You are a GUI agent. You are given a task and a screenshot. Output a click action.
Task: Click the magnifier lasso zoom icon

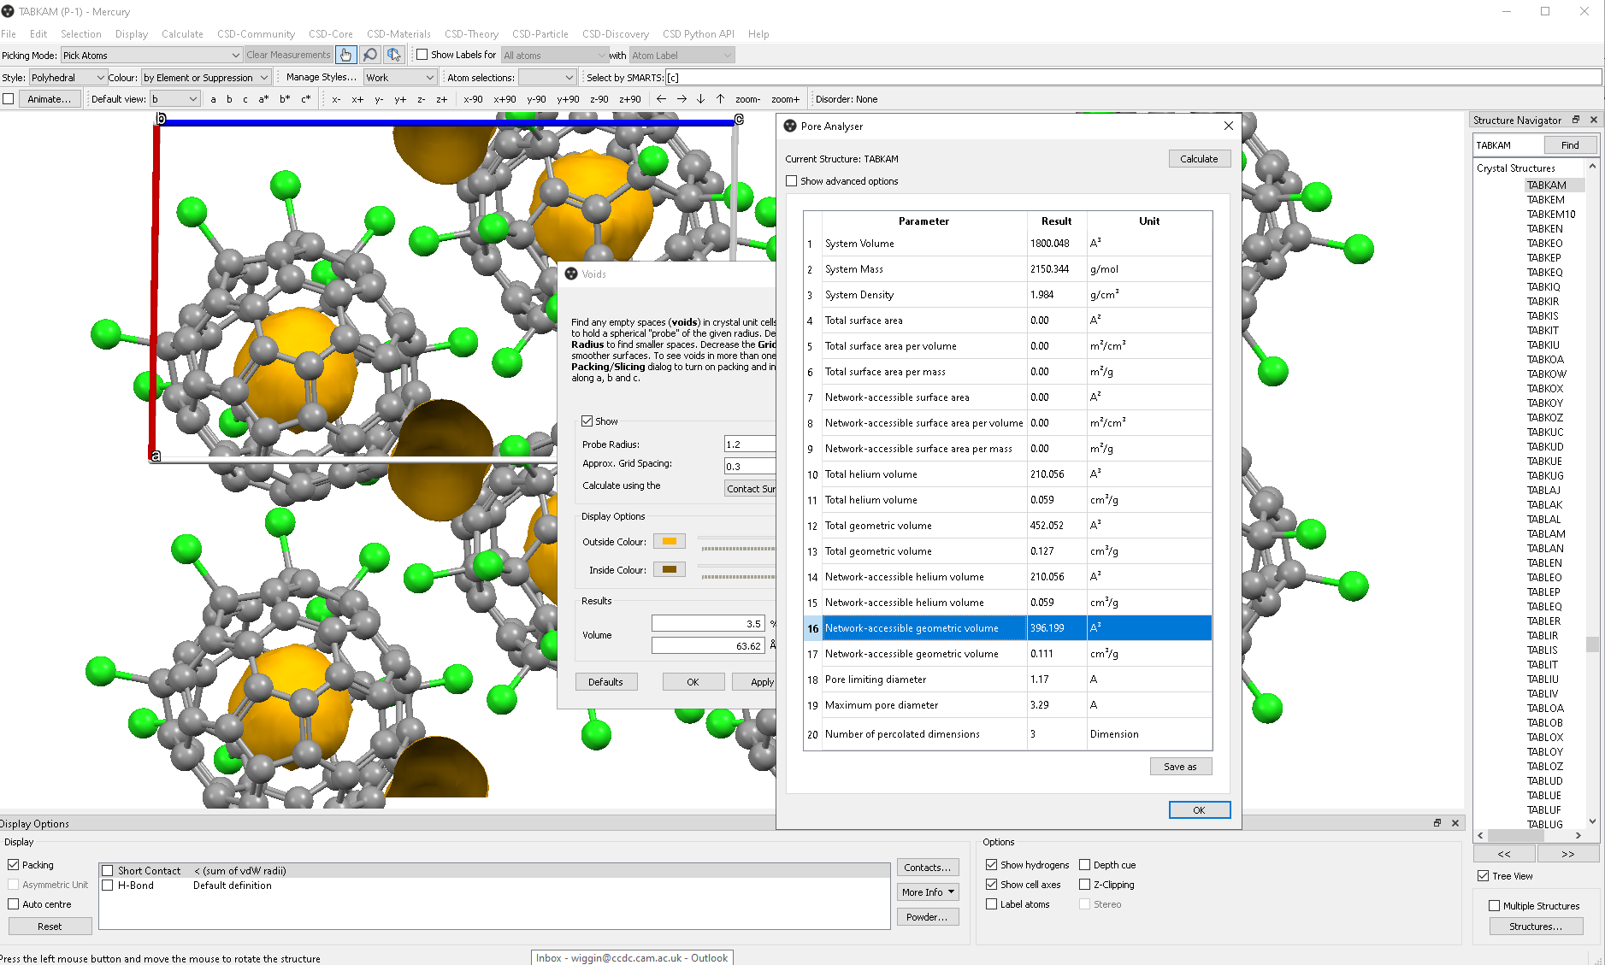coord(369,55)
